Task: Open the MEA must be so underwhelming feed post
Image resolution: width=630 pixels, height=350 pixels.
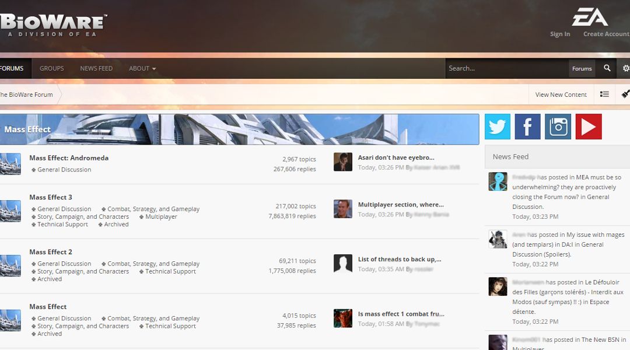Action: pyautogui.click(x=566, y=192)
